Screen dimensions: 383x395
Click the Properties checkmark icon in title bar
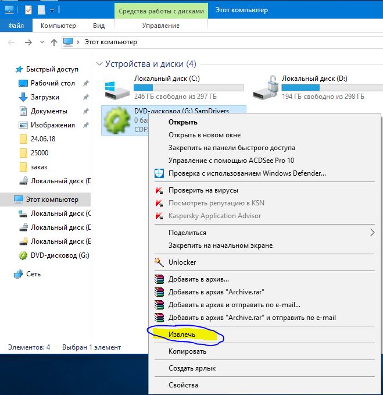coord(28,10)
